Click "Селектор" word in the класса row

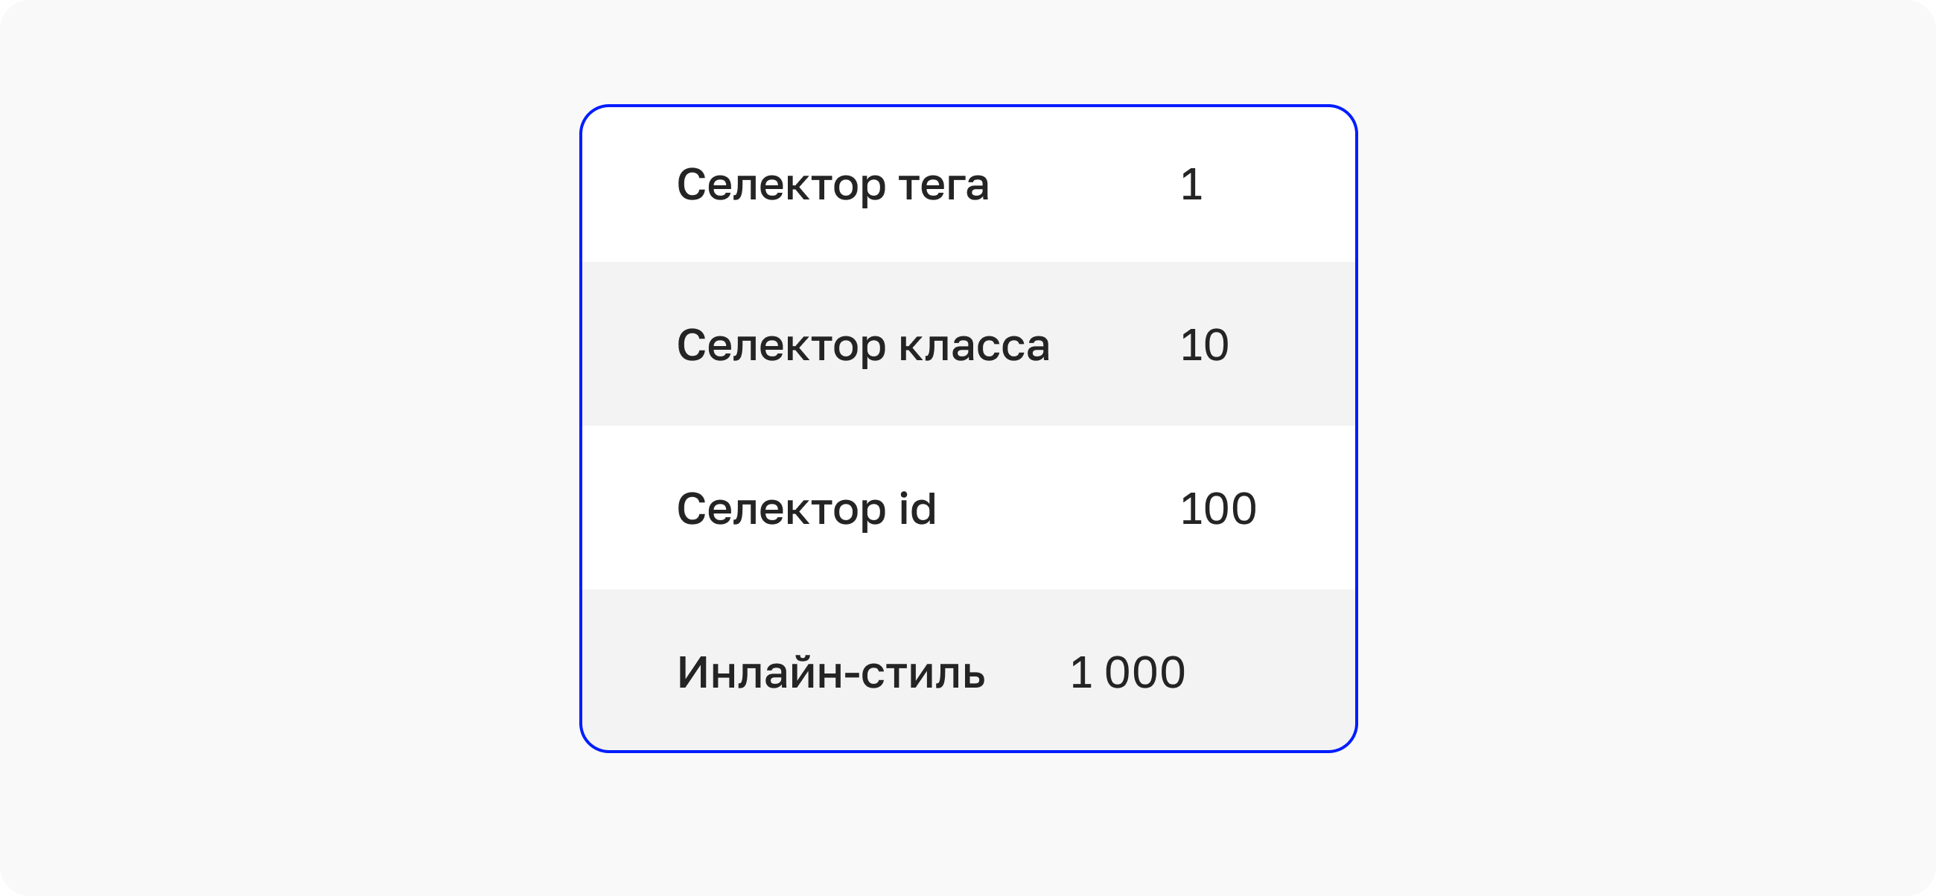coord(781,346)
